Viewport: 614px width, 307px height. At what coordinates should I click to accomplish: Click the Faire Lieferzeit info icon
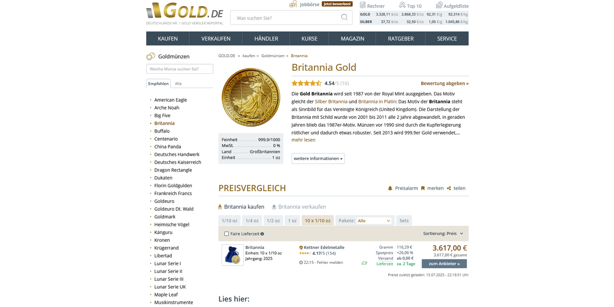[x=262, y=234]
